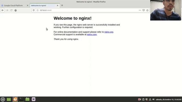Open the tray icon beside the recorder
The width and height of the screenshot is (182, 102).
point(143,99)
